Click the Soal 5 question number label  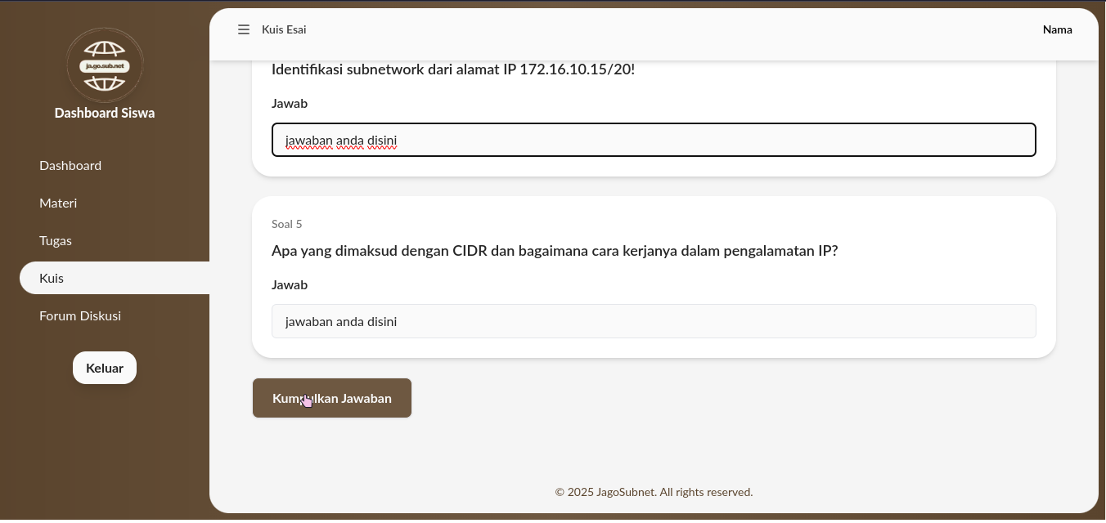(x=286, y=224)
